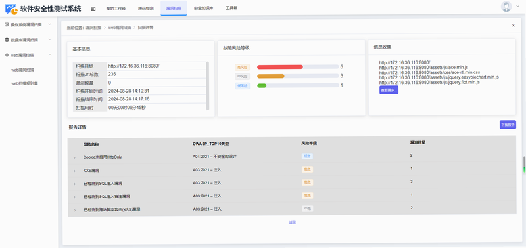Click the software security testing system logo
The image size is (526, 248).
click(x=11, y=9)
